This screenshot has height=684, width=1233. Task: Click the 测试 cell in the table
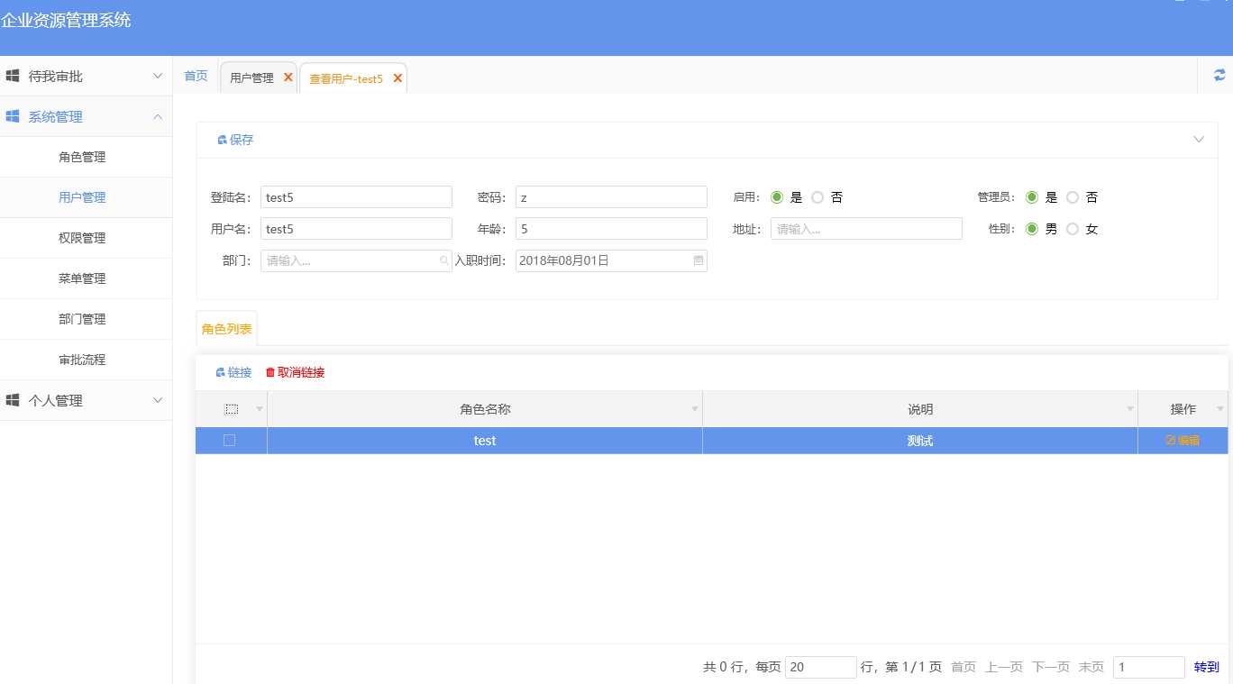(920, 441)
